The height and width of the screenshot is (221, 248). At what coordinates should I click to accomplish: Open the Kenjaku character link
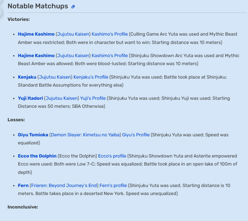[x=27, y=77]
